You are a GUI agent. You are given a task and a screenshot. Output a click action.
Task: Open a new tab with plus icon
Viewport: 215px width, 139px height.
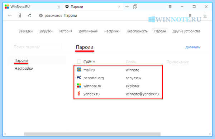tap(127, 6)
